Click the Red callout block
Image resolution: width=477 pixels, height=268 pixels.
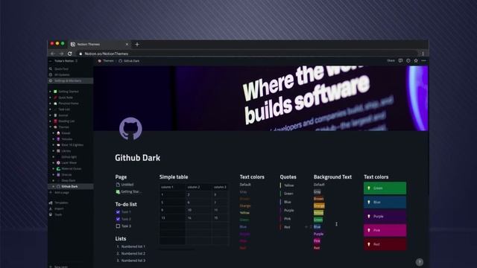tap(385, 244)
